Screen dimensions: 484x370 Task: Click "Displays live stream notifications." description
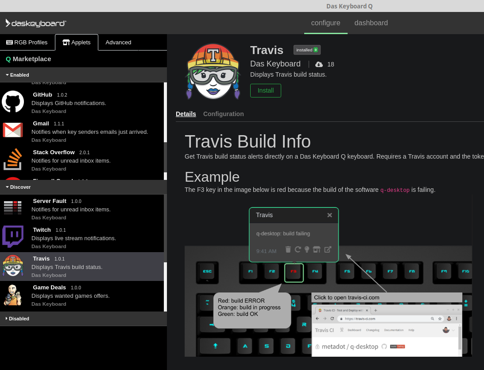pos(74,238)
